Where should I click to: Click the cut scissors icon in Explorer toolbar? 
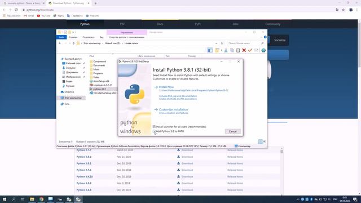[226, 50]
